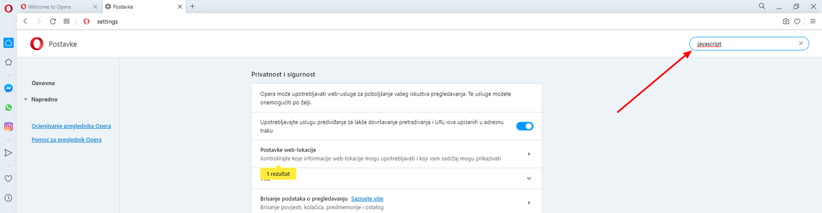Reload the page
Viewport: 822px width, 213px height.
pyautogui.click(x=53, y=22)
